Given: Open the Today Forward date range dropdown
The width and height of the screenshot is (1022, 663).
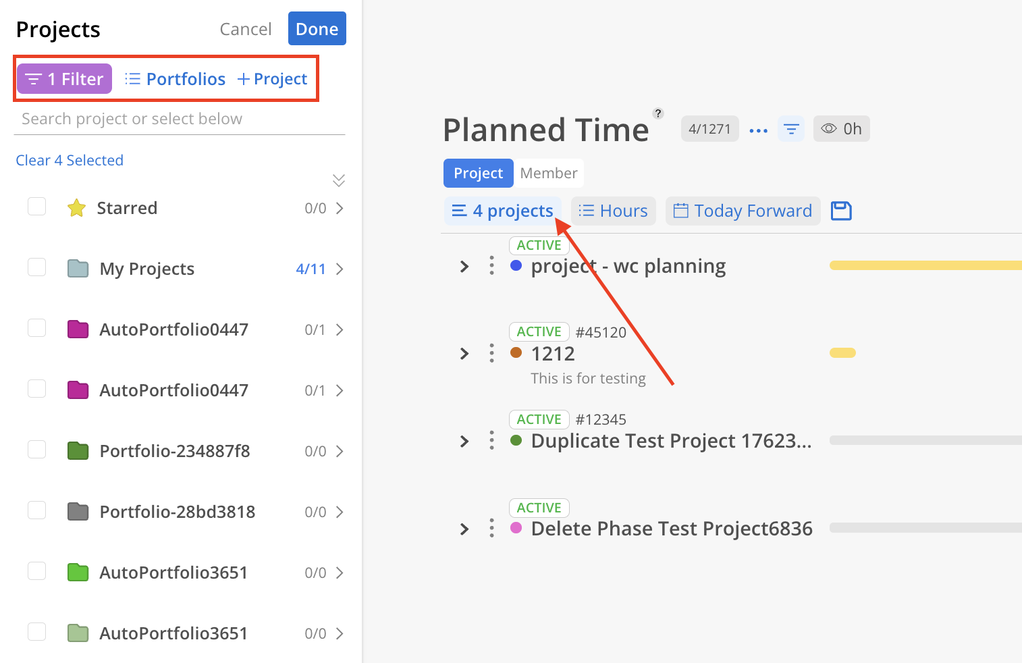Looking at the screenshot, I should (743, 211).
